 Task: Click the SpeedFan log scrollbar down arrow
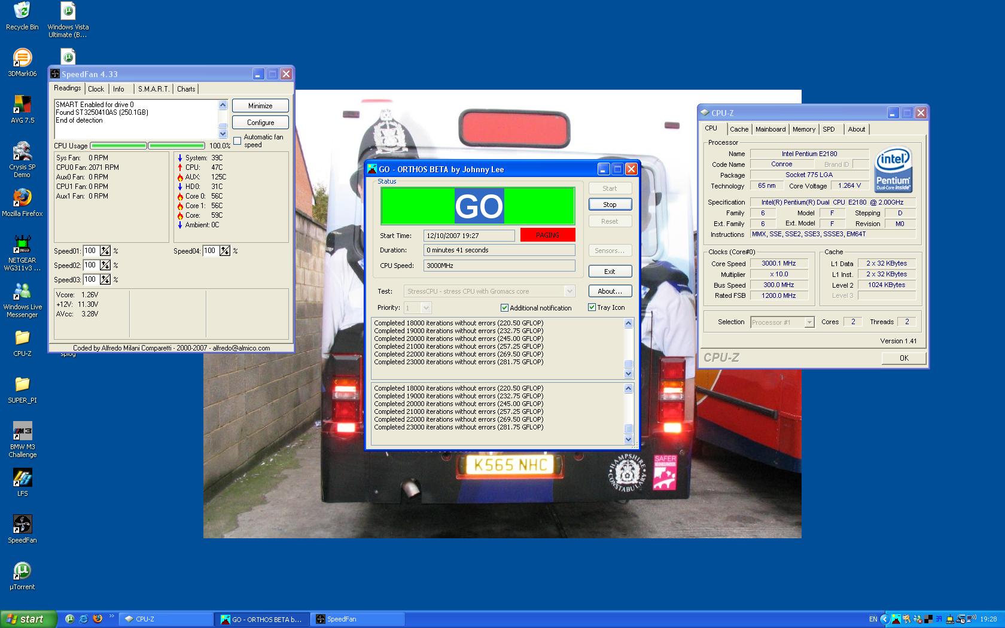[223, 134]
